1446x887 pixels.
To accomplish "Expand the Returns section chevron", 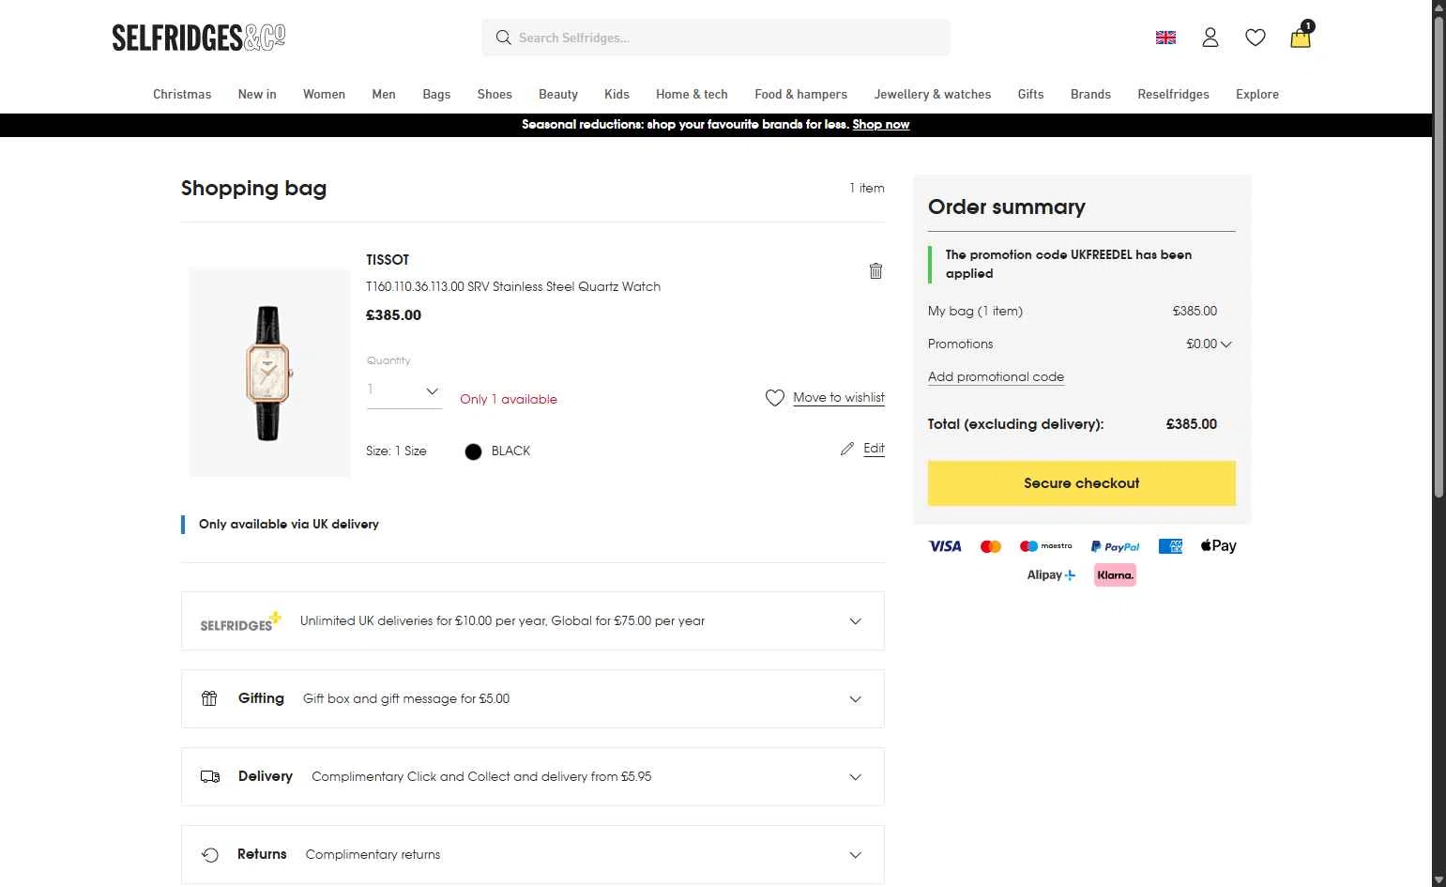I will [x=855, y=855].
